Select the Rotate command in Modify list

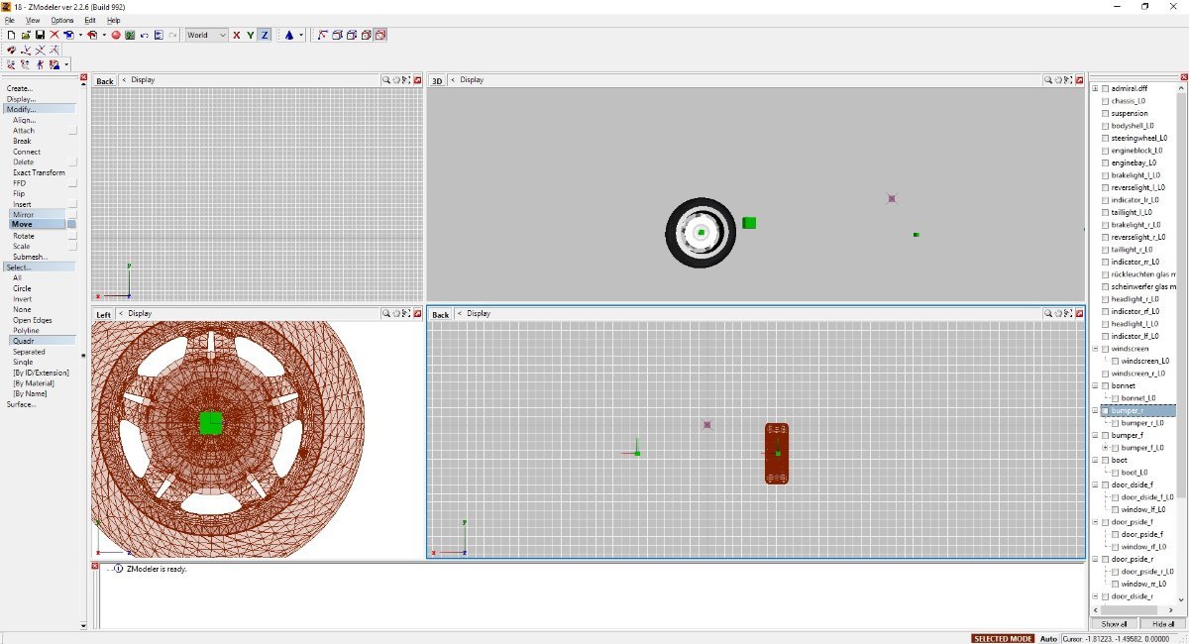(x=24, y=236)
